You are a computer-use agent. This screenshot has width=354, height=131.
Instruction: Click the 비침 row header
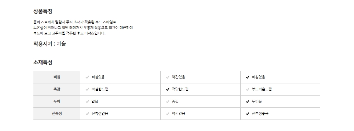coord(57,77)
